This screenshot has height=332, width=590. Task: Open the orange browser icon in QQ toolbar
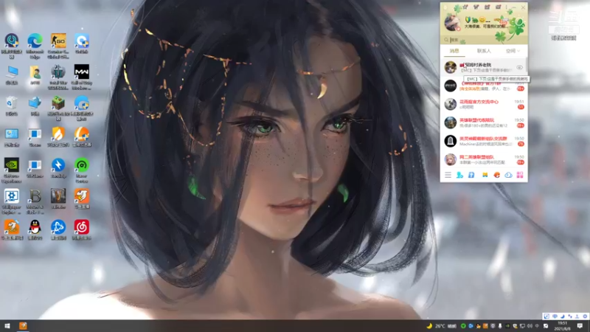(x=496, y=175)
